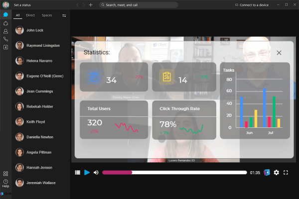Screen dimensions: 299x199
Task: Open the Meetings calendar icon
Action: [x=5, y=47]
